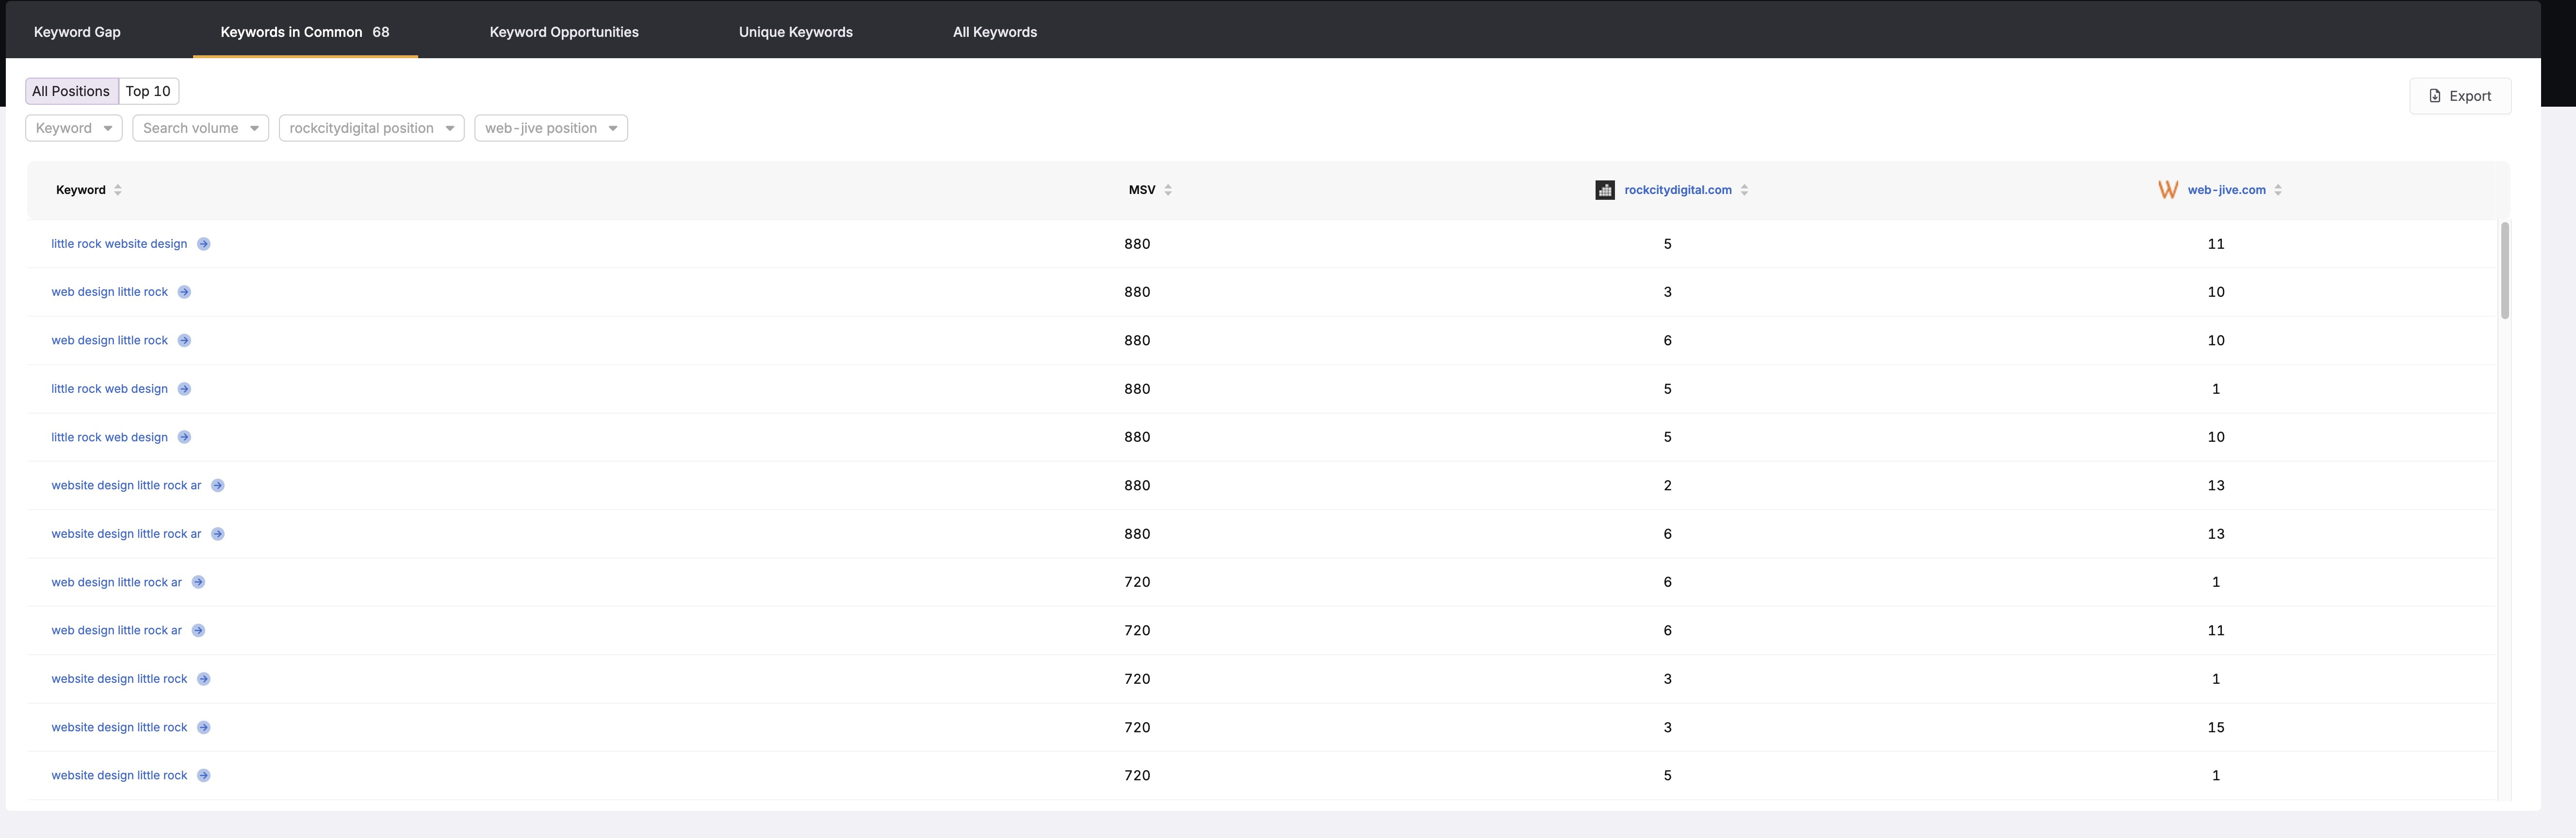Click arrow icon for 'website design little rock ar' row with position 6
2576x838 pixels.
pyautogui.click(x=218, y=534)
